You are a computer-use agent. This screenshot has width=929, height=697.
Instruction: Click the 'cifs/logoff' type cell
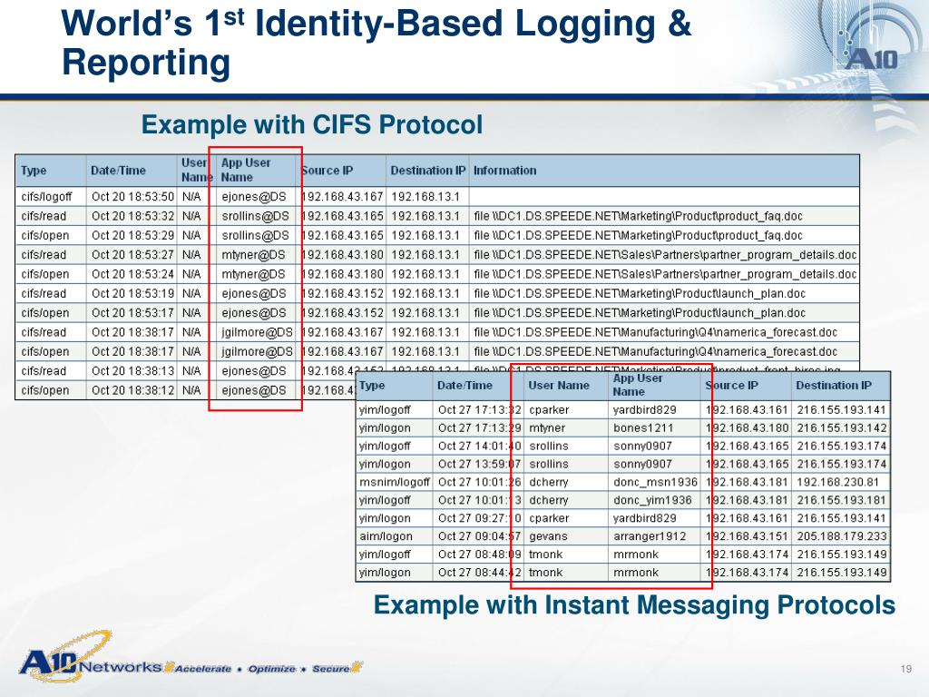click(46, 197)
